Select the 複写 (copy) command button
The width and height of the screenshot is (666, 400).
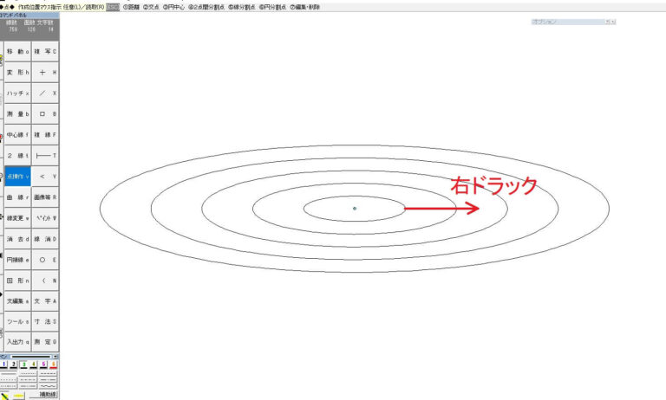pos(45,52)
